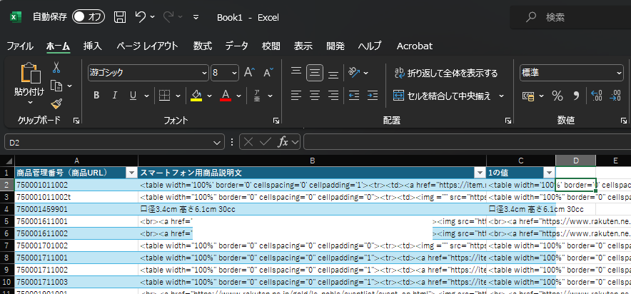Click the top align icon

[296, 73]
